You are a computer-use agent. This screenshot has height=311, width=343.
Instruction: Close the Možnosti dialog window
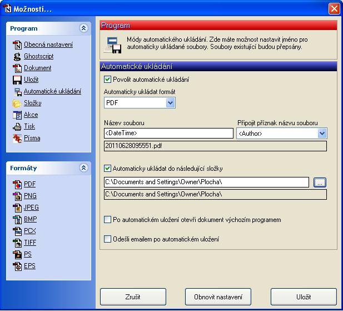click(334, 9)
